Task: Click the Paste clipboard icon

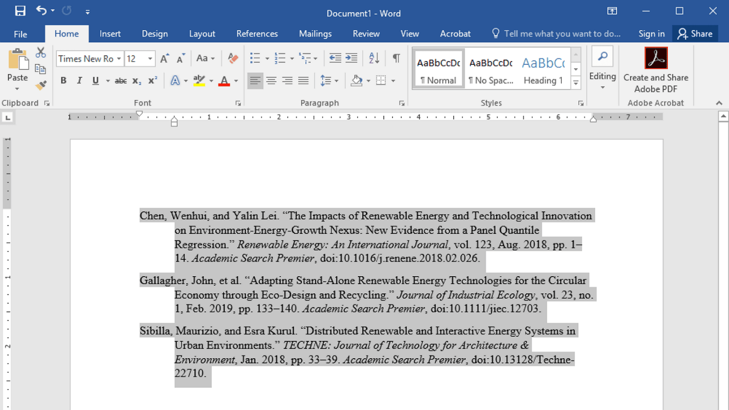Action: coord(18,60)
